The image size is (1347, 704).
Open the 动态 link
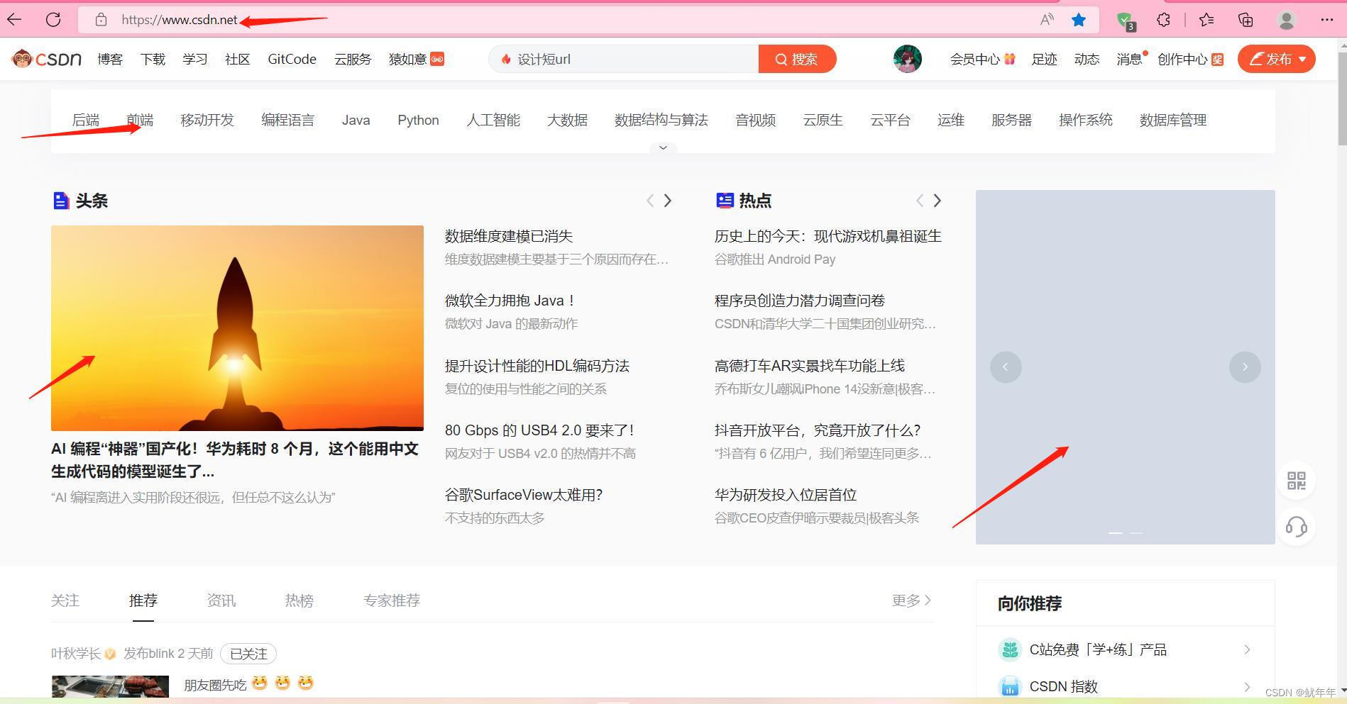[x=1087, y=59]
